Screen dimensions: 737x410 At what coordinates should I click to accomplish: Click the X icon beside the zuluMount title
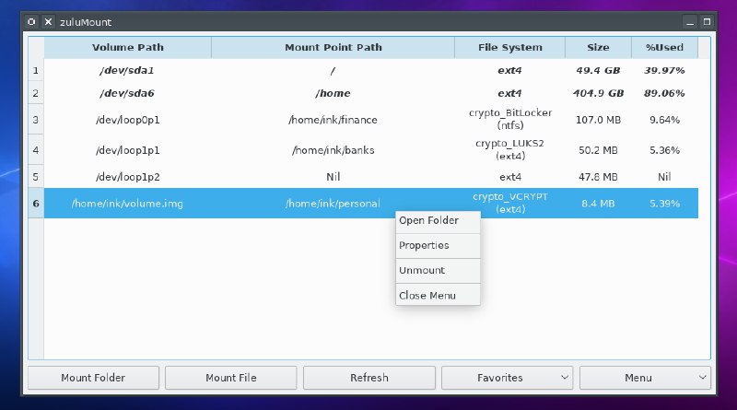click(x=48, y=21)
